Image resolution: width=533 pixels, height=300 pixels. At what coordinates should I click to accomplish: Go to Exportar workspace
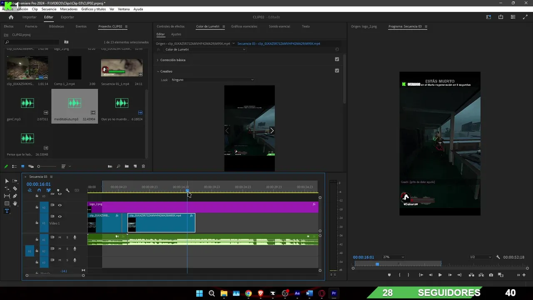67,17
